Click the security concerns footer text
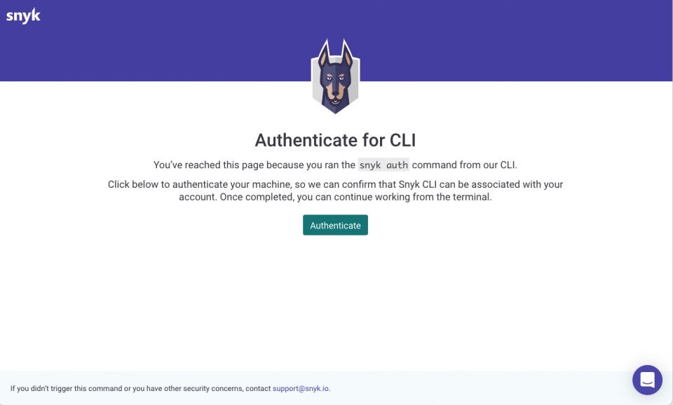The height and width of the screenshot is (405, 673). (170, 388)
